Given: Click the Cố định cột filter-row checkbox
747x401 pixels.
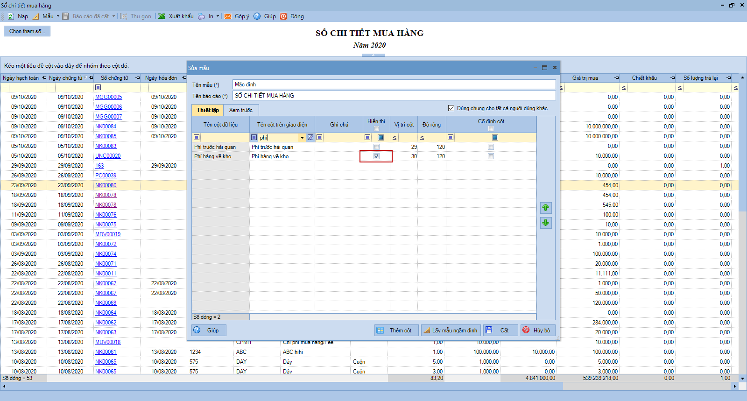Looking at the screenshot, I should [x=495, y=137].
